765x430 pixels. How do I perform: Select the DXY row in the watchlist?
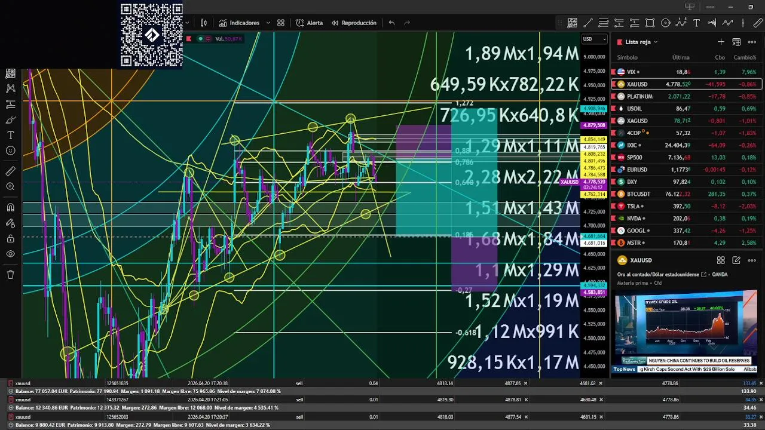[687, 182]
